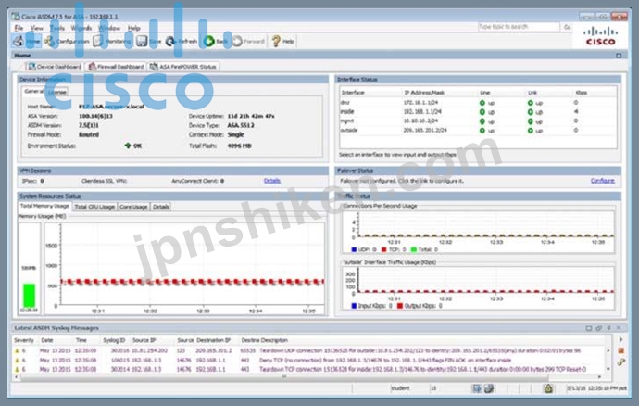Select the mgmt interface row
Viewport: 639px width, 406px height.
pos(478,121)
